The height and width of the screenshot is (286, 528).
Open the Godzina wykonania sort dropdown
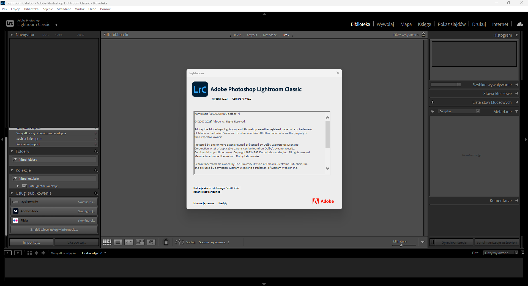[x=214, y=242]
